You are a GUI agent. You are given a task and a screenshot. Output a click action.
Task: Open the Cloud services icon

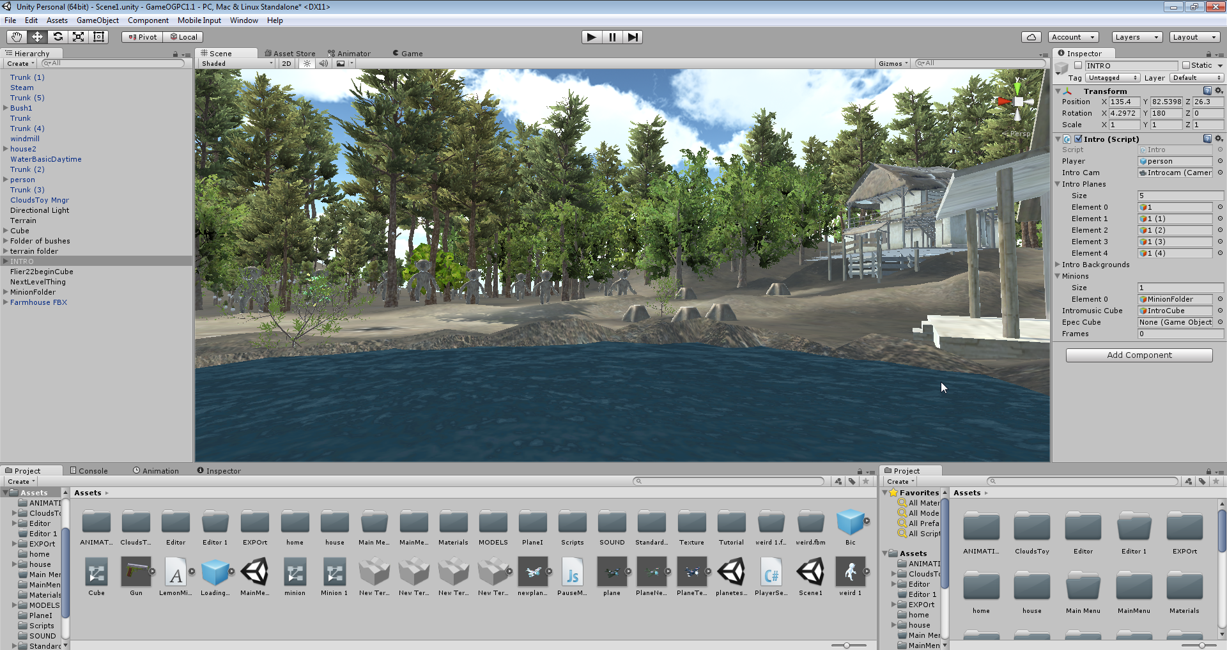(x=1031, y=37)
